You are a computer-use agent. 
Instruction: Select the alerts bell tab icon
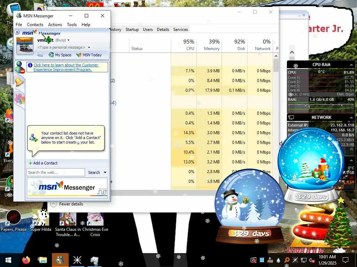tap(20, 81)
